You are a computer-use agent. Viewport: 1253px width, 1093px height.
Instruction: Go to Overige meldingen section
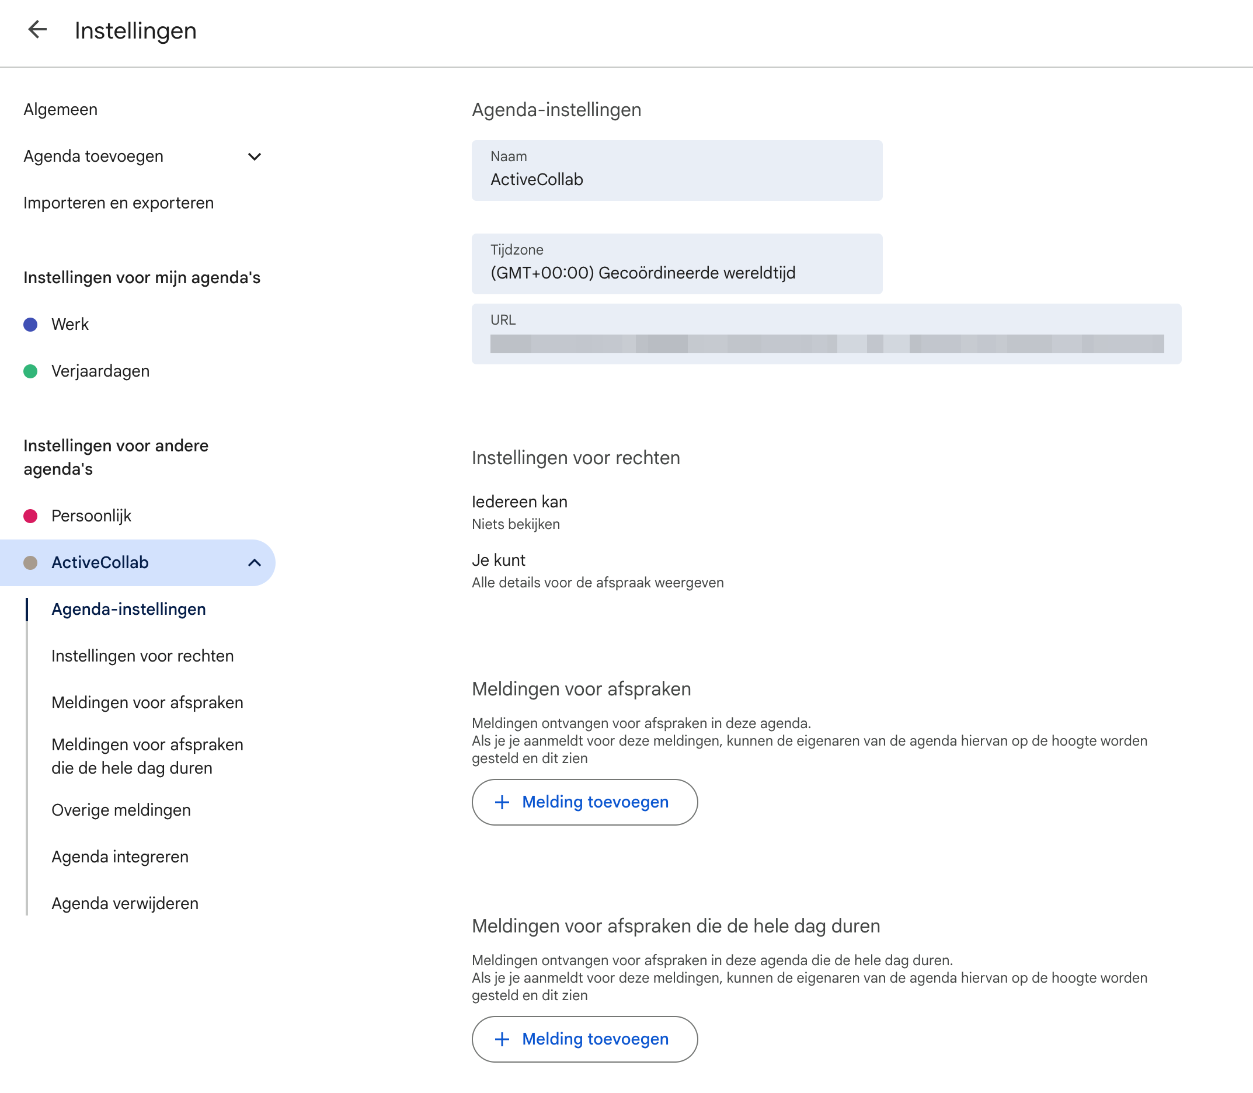click(121, 810)
